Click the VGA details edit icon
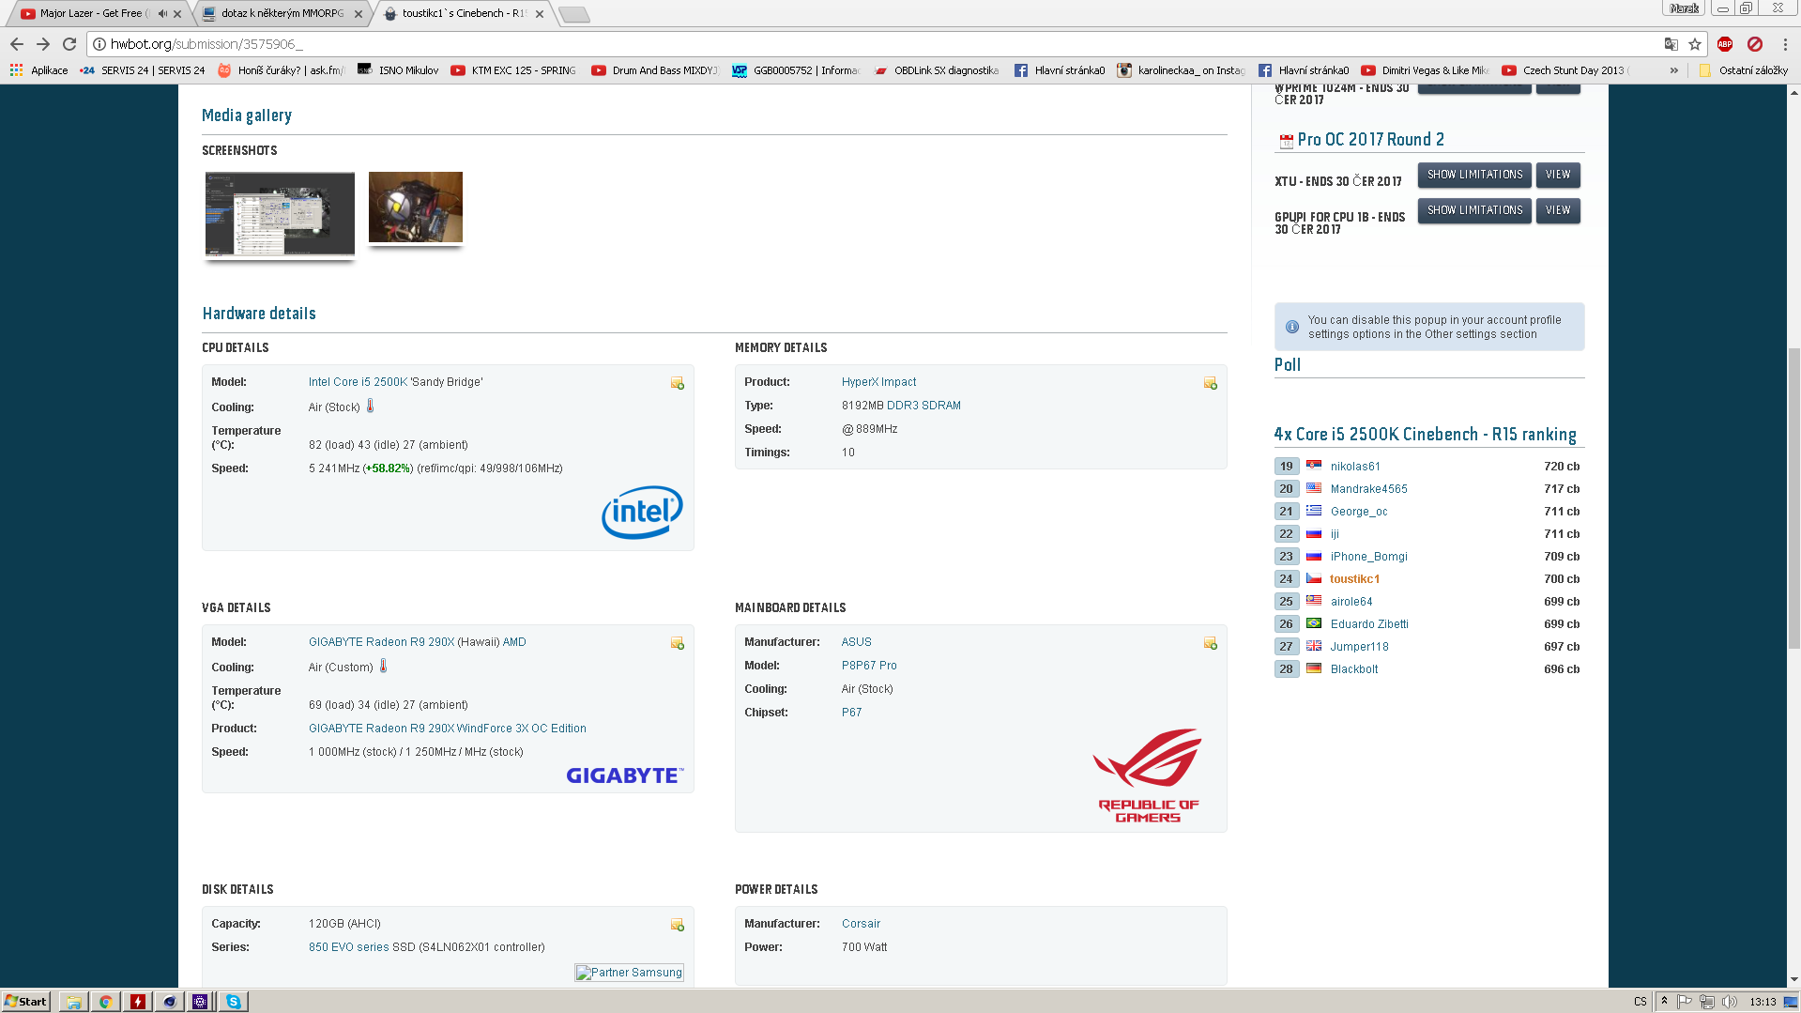Image resolution: width=1801 pixels, height=1013 pixels. (x=677, y=643)
